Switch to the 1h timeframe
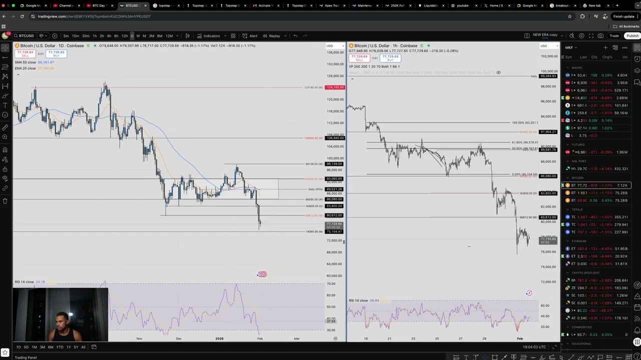The width and height of the screenshot is (641, 360). coord(95,35)
